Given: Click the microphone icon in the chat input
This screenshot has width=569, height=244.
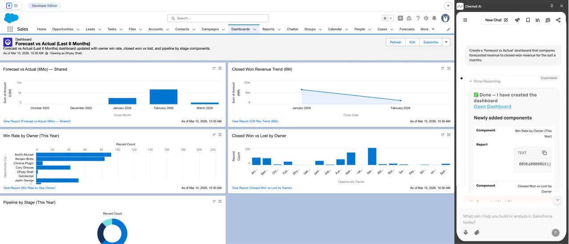Looking at the screenshot, I should coord(466,232).
